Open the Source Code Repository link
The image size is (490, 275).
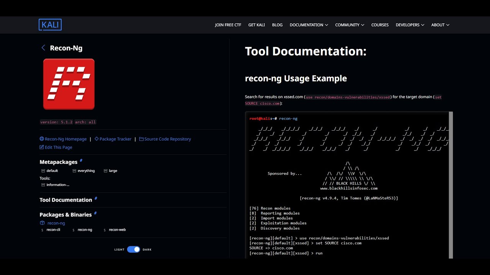coord(168,139)
